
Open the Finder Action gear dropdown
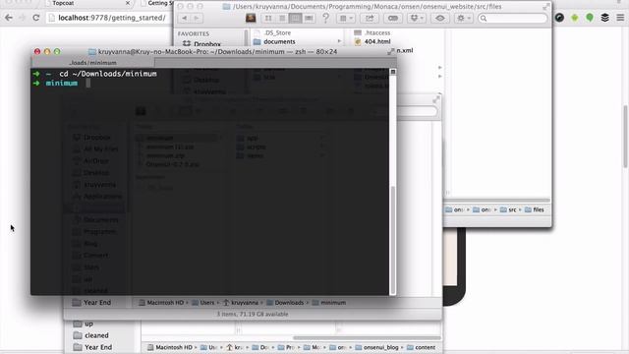tap(463, 18)
